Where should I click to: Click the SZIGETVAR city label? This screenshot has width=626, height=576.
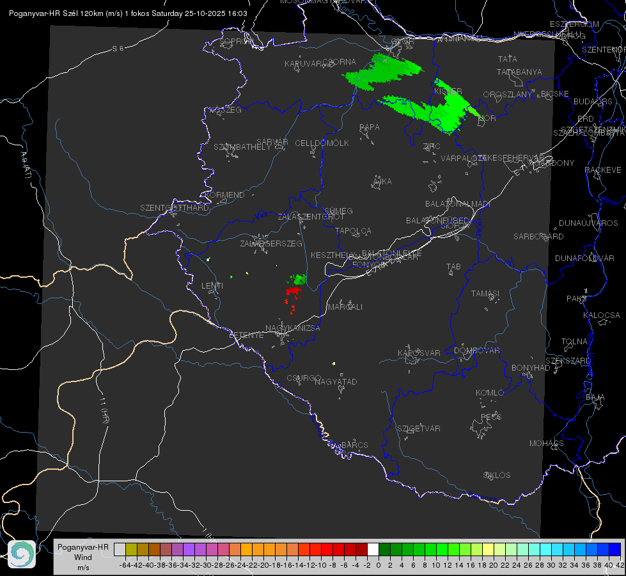point(419,429)
